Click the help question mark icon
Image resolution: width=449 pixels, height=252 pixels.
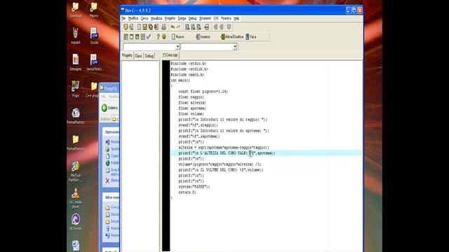[x=158, y=37]
